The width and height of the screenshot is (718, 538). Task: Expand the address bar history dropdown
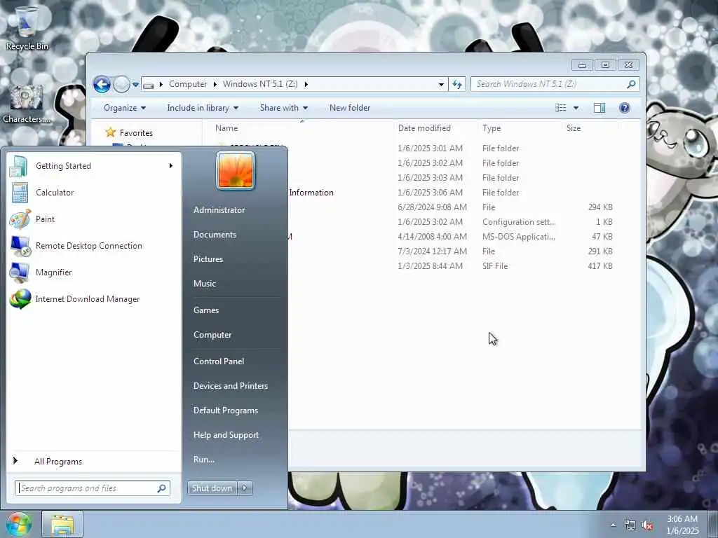click(441, 85)
